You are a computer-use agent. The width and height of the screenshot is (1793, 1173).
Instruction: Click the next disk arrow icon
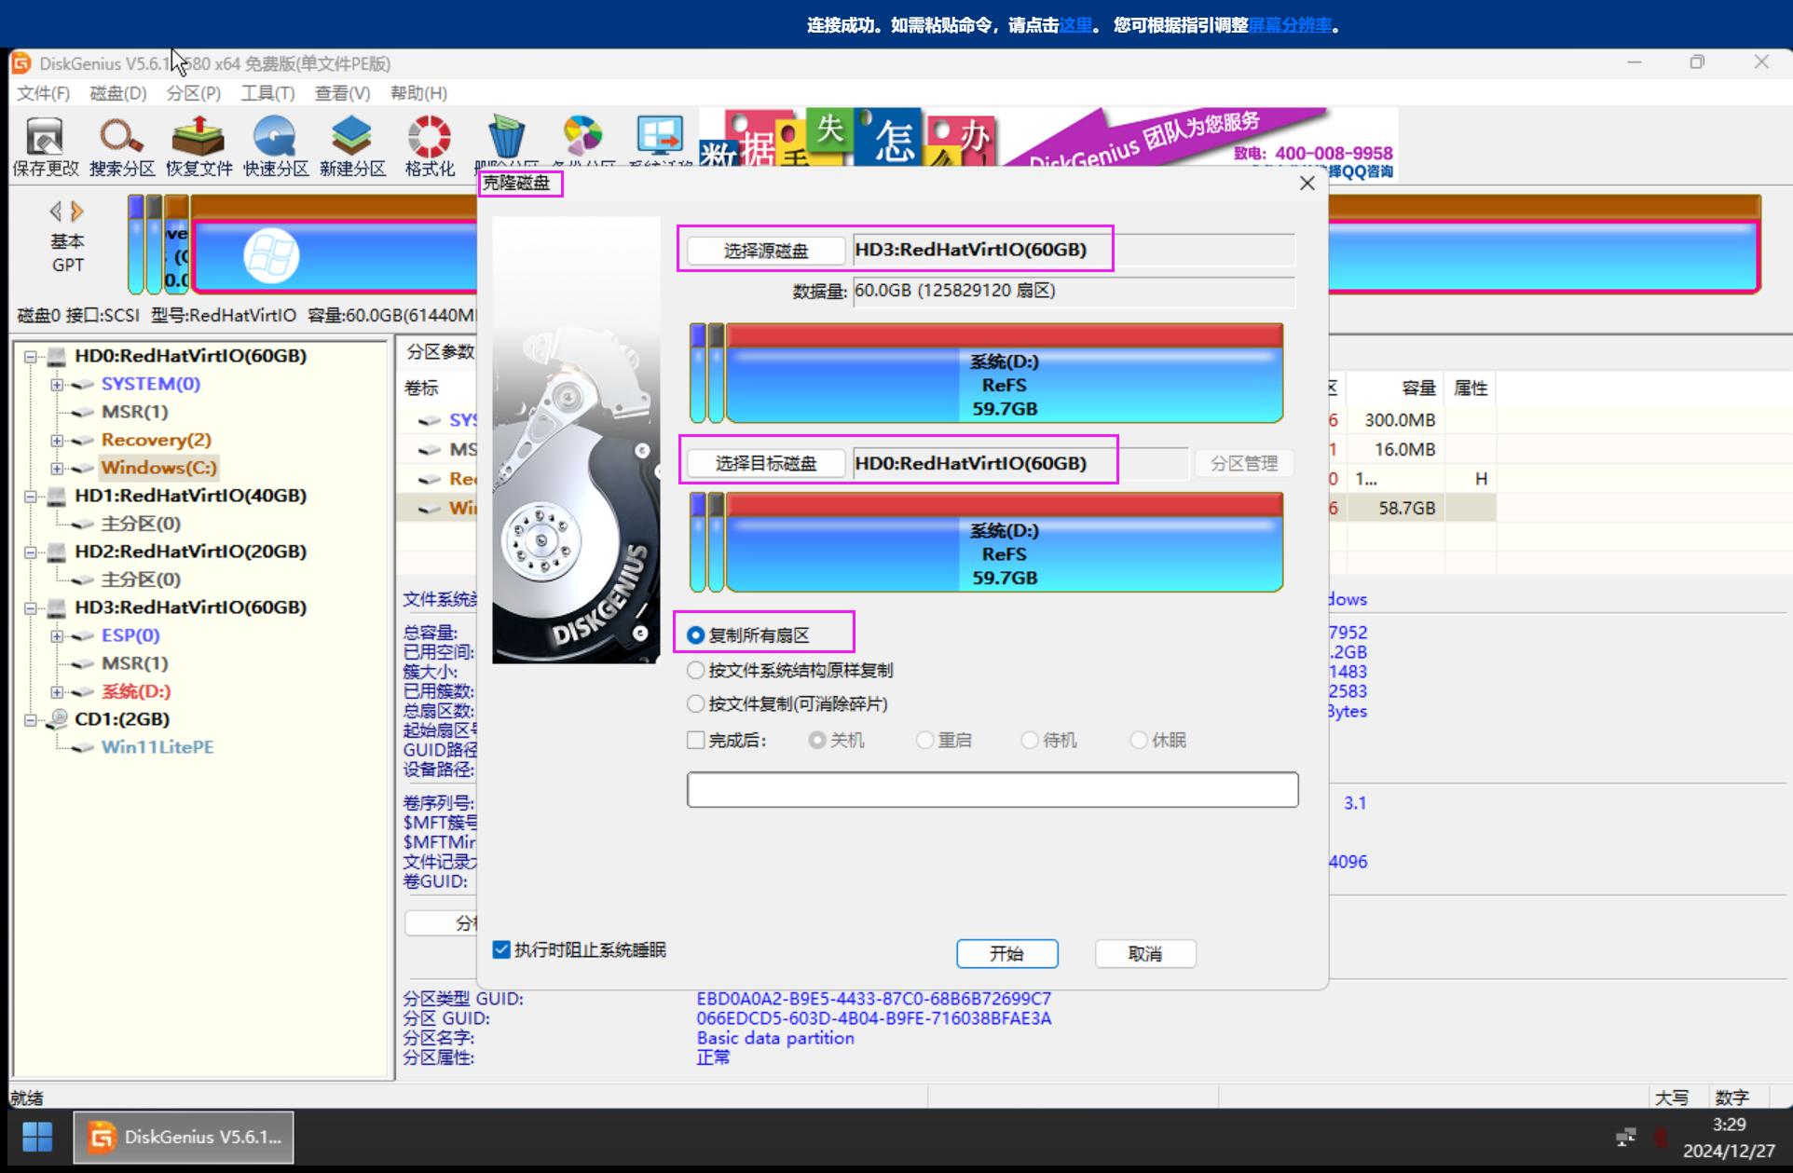point(77,211)
